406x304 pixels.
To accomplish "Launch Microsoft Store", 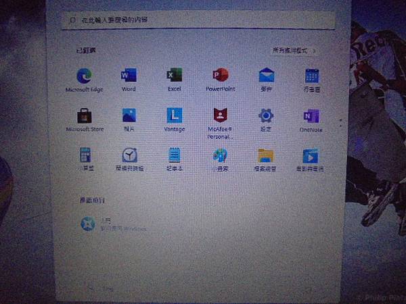I will 85,120.
